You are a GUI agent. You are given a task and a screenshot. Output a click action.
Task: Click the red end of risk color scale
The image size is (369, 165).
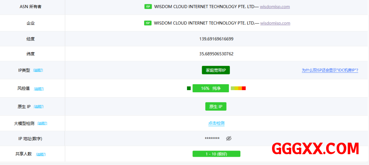point(244,88)
